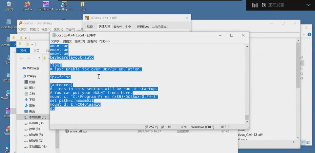This screenshot has height=153, width=315.
Task: Click UTF-8 encoding in status bar
Action: [225, 127]
